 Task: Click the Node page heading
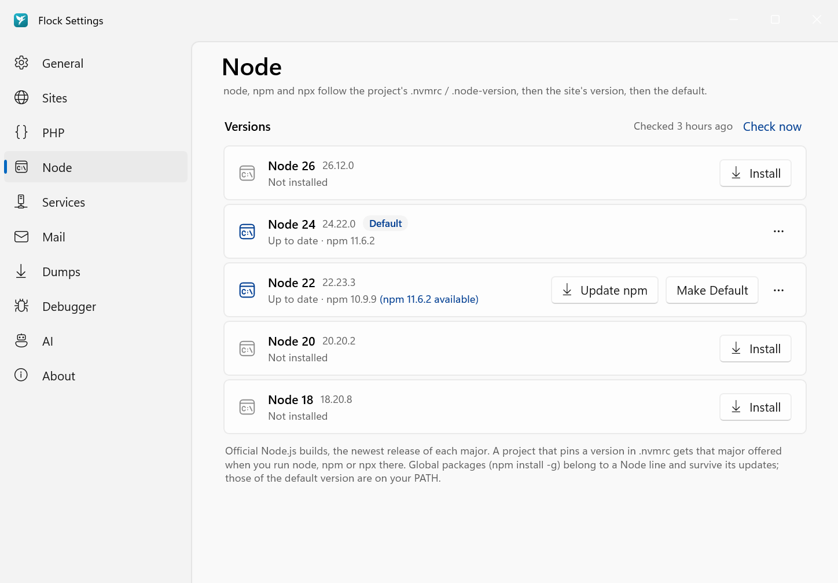(x=252, y=67)
